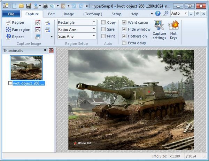This screenshot has width=209, height=161.
Task: Toggle the Hide window checkbox
Action: coord(124,30)
